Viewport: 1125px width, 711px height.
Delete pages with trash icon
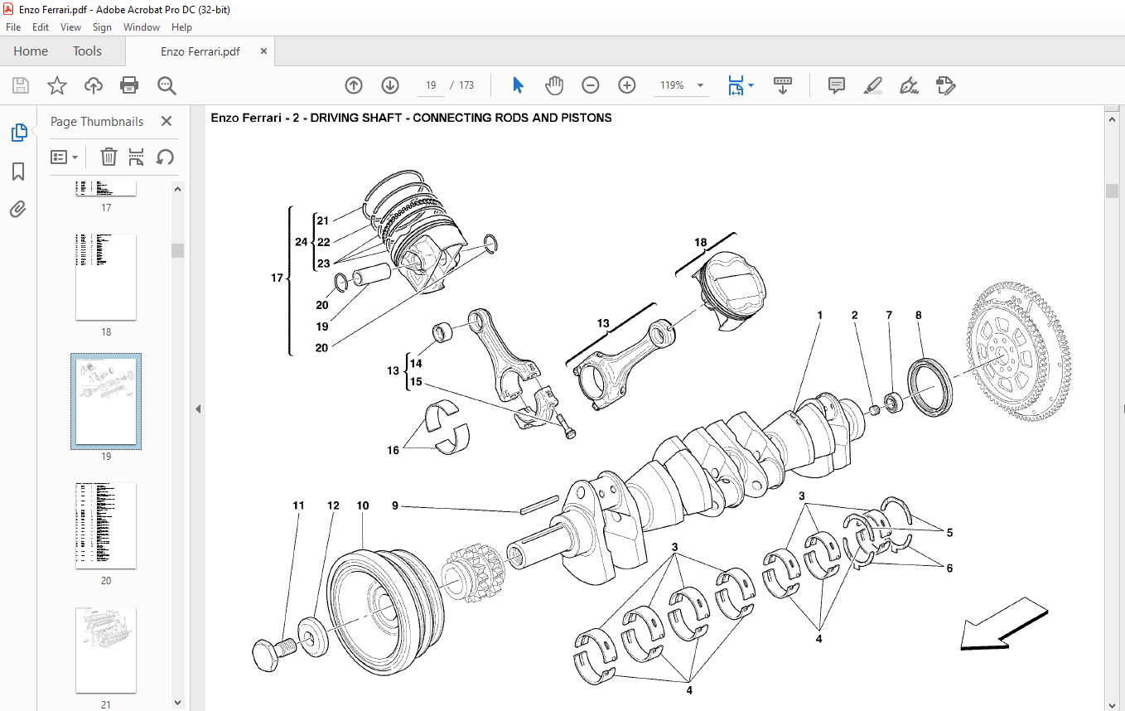[x=109, y=157]
